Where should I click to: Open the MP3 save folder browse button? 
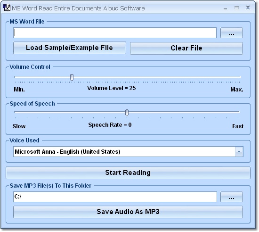(x=231, y=197)
